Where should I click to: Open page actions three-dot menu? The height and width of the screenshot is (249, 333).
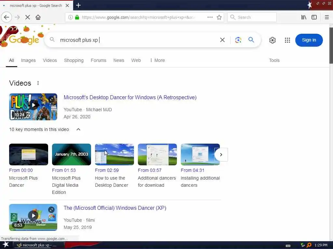tap(210, 17)
